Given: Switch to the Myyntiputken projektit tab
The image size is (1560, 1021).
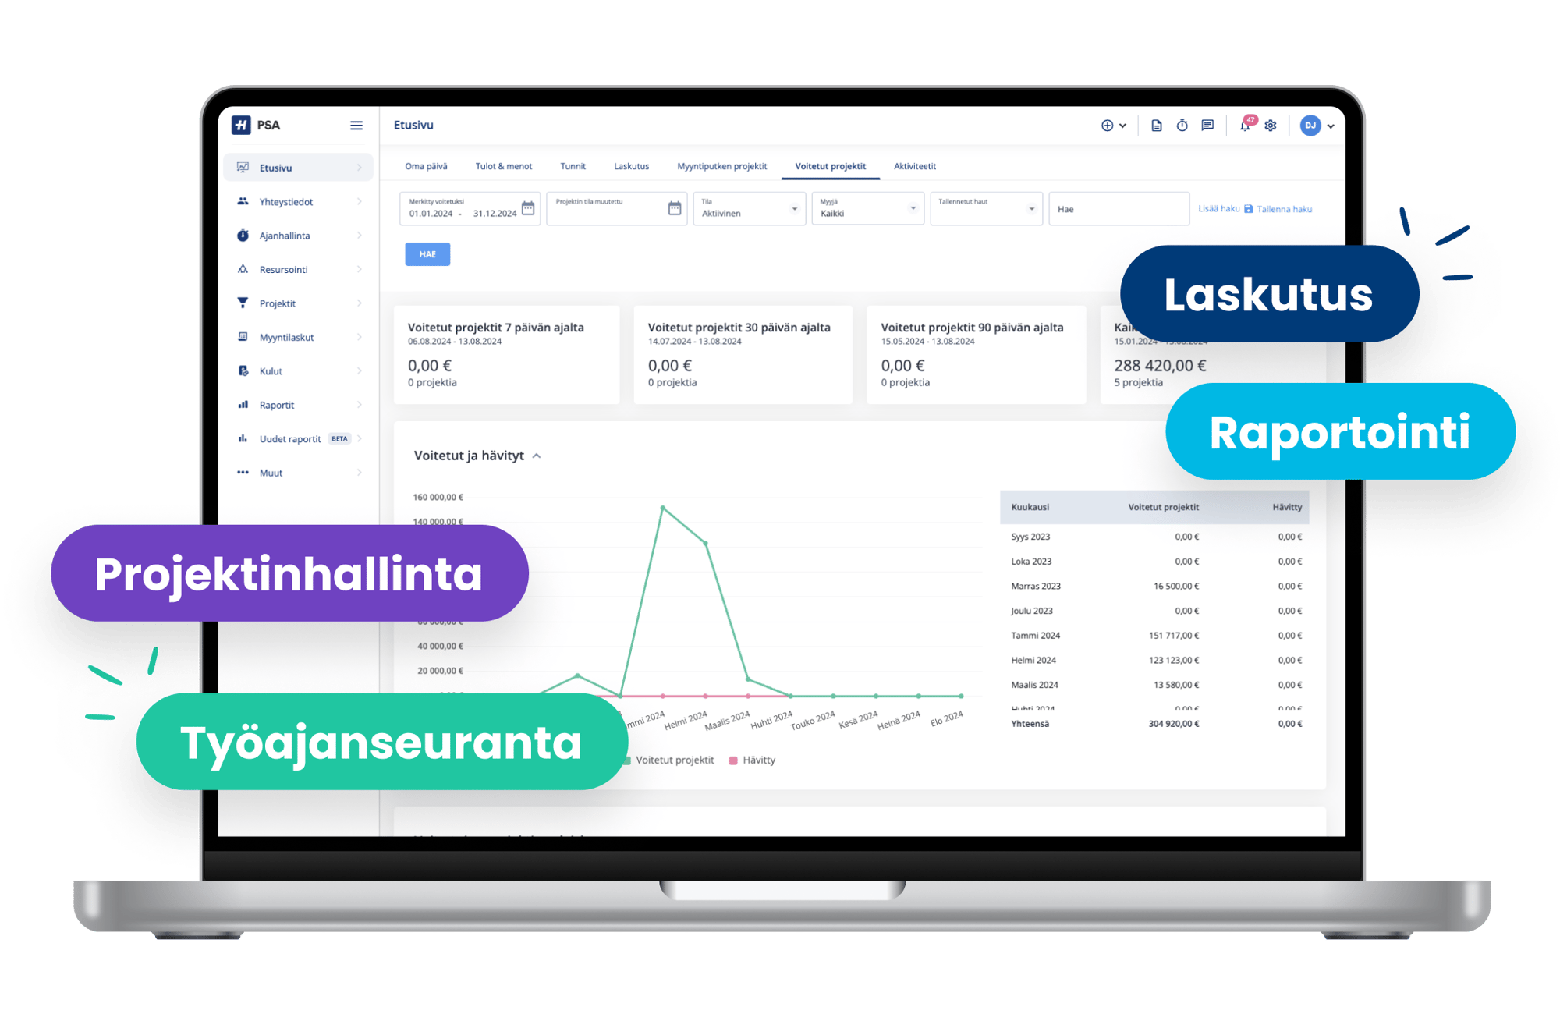Looking at the screenshot, I should tap(721, 166).
